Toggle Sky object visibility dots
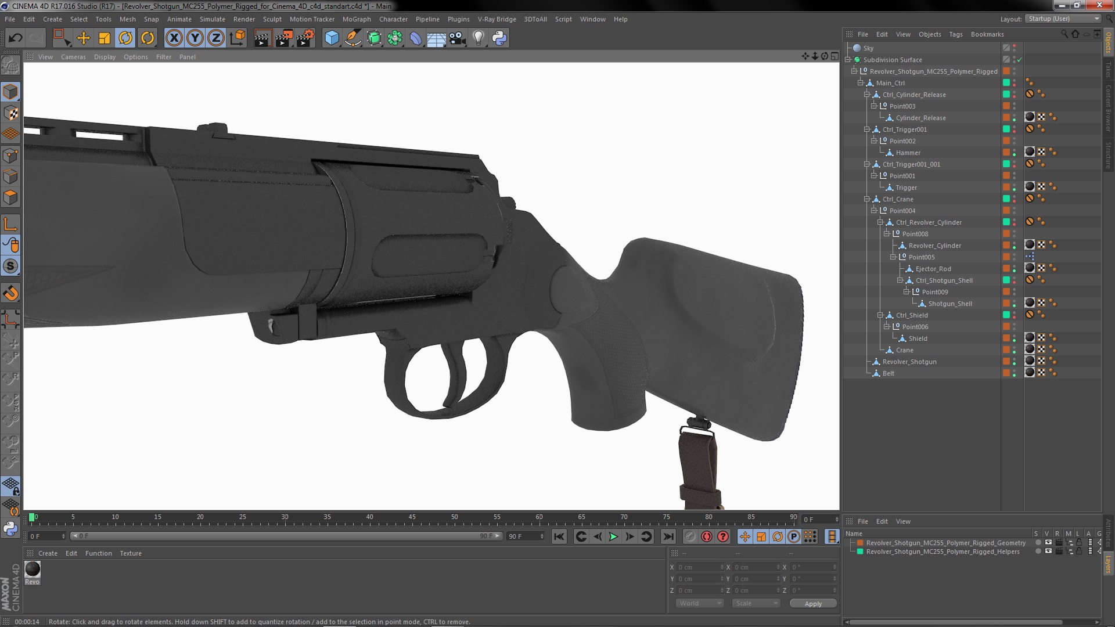Viewport: 1115px width, 627px height. coord(1015,48)
